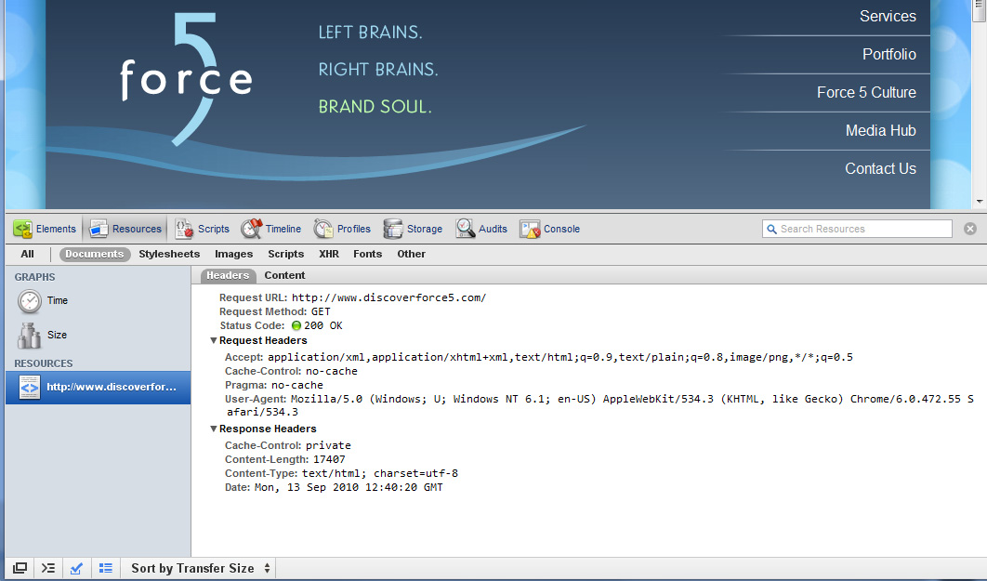The height and width of the screenshot is (581, 987).
Task: Go to the Contact Us link
Action: tap(880, 168)
